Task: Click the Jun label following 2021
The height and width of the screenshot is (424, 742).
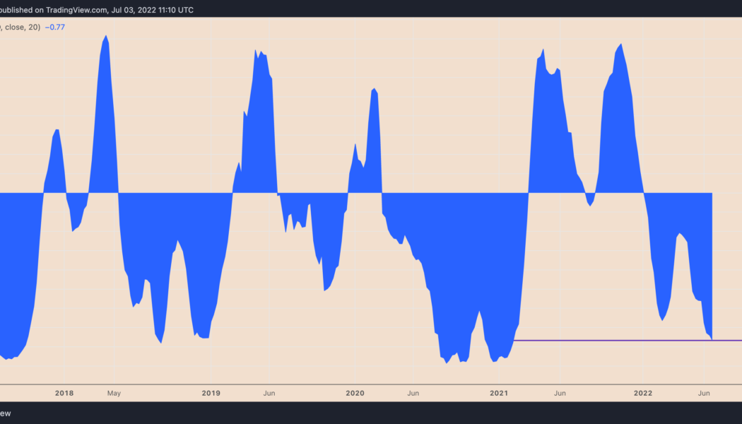Action: (560, 393)
